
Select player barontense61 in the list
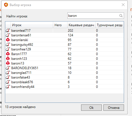click(x=64, y=35)
